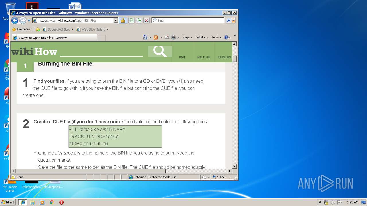Show hidden tray icons arrow
367x206 pixels.
click(x=320, y=202)
